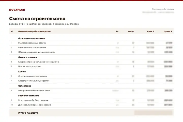Select the 'Фундамент и основание' section heading

pyautogui.click(x=32, y=38)
